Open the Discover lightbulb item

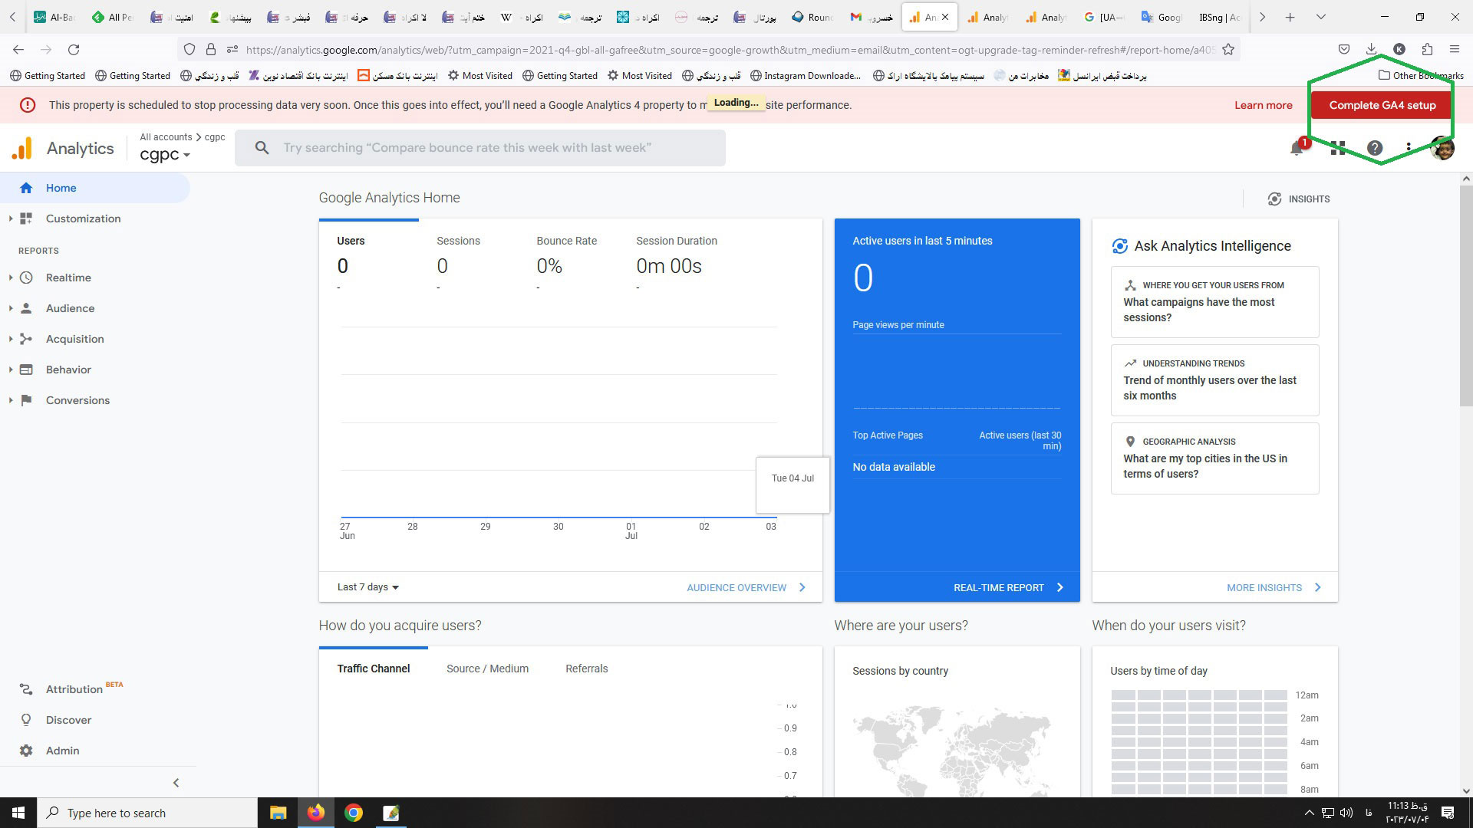[x=68, y=720]
